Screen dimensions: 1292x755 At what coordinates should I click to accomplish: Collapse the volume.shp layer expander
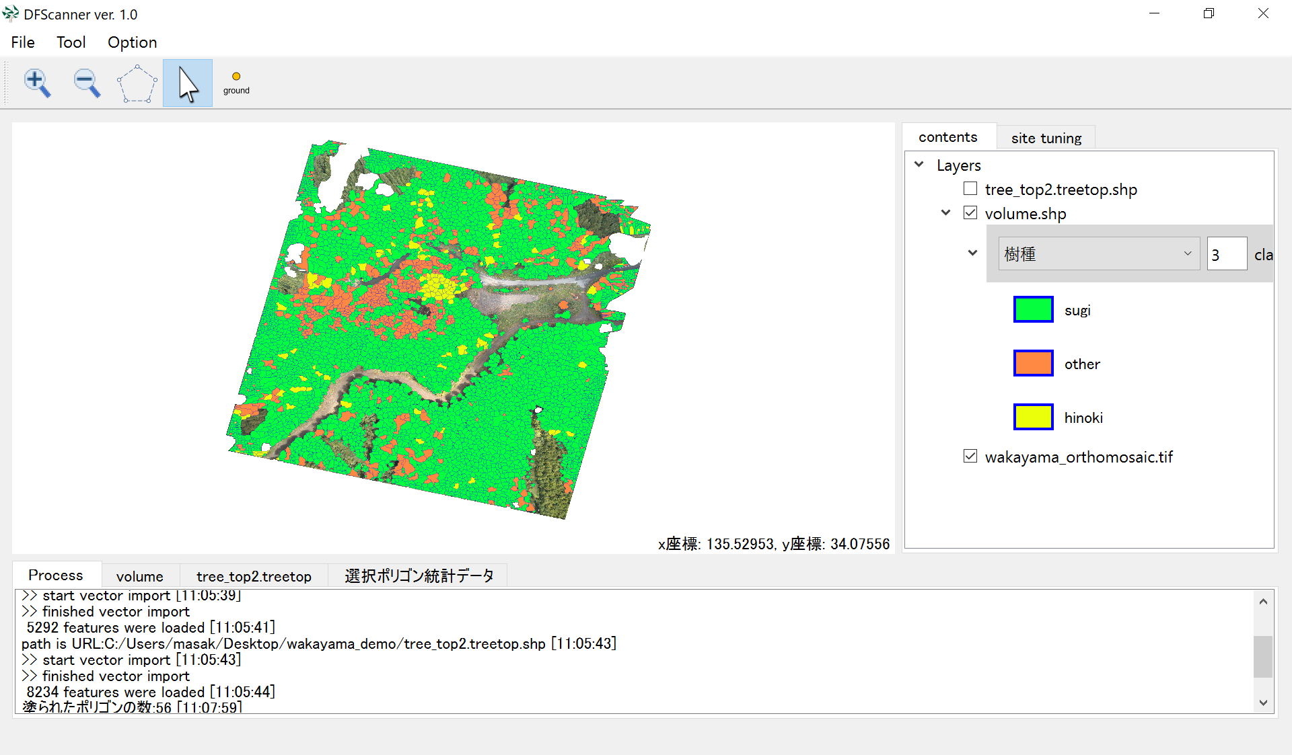tap(945, 213)
